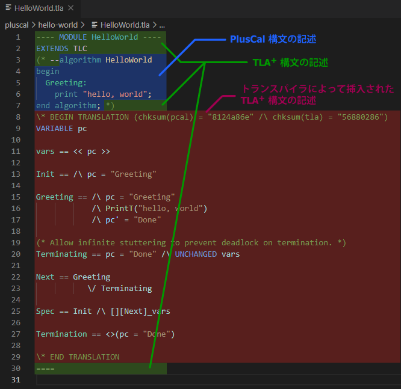
Task: Click the EXTENDS keyword on line 2
Action: point(52,49)
